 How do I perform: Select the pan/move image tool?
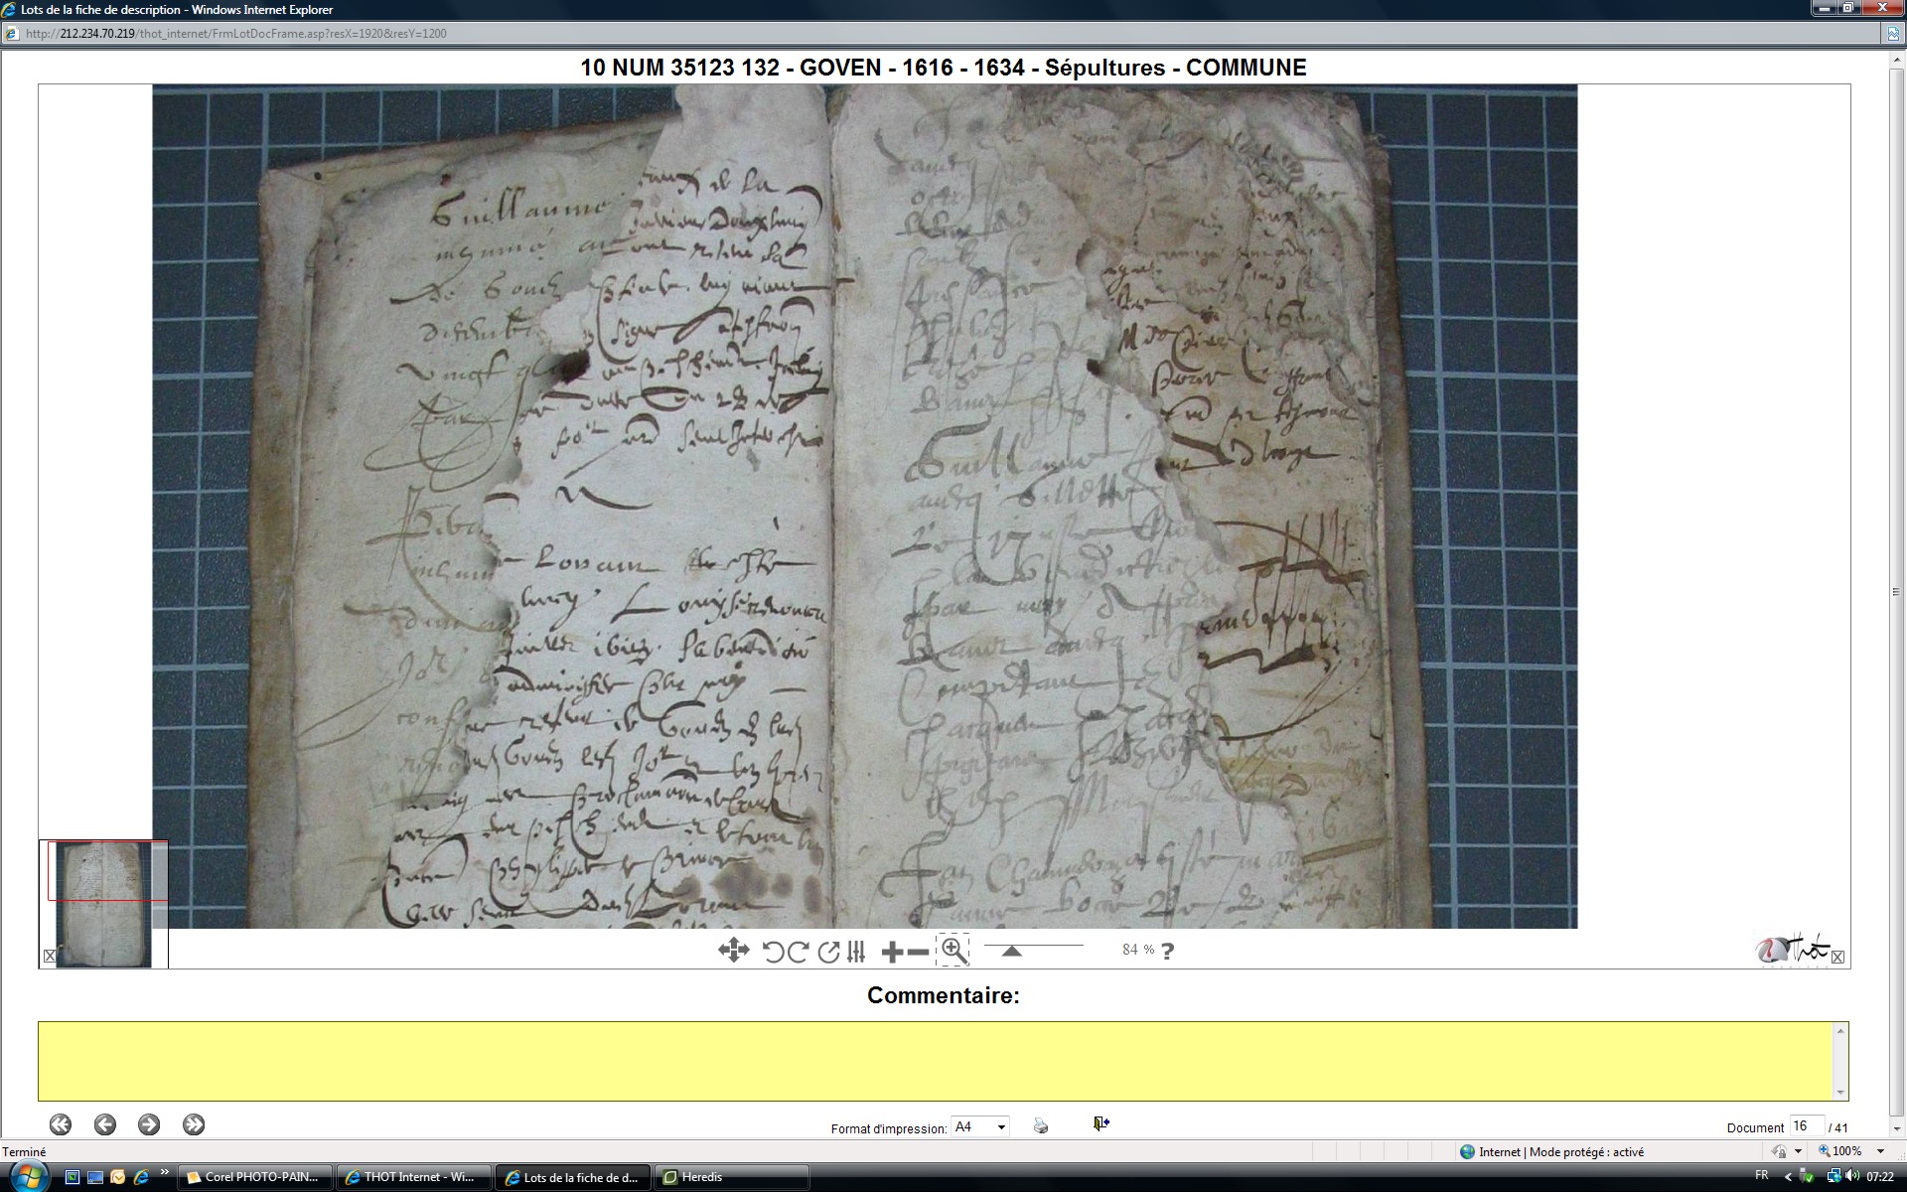point(733,951)
